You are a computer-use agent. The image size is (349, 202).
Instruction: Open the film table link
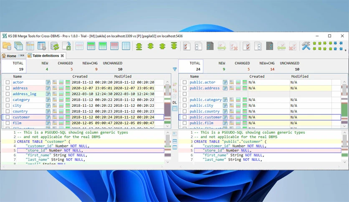[17, 123]
